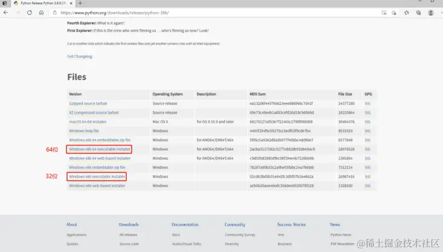Open new tab with plus button
This screenshot has height=252, width=443.
tap(80, 3)
